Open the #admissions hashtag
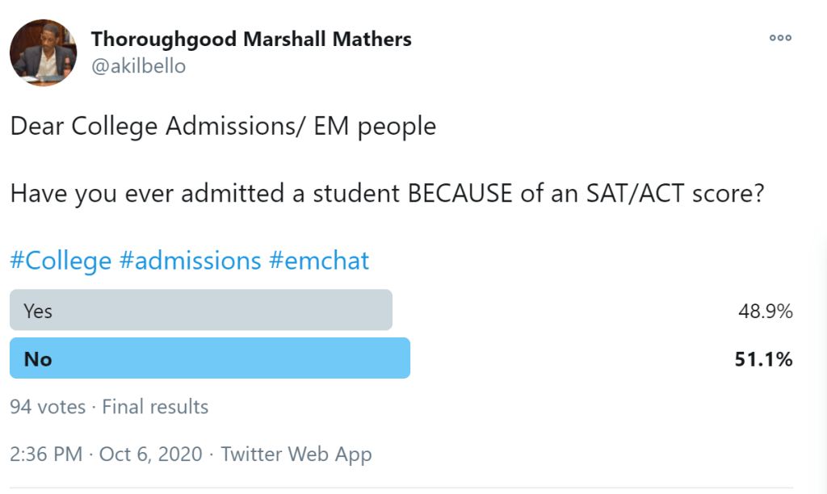Viewport: 827px width, 494px height. (x=190, y=261)
